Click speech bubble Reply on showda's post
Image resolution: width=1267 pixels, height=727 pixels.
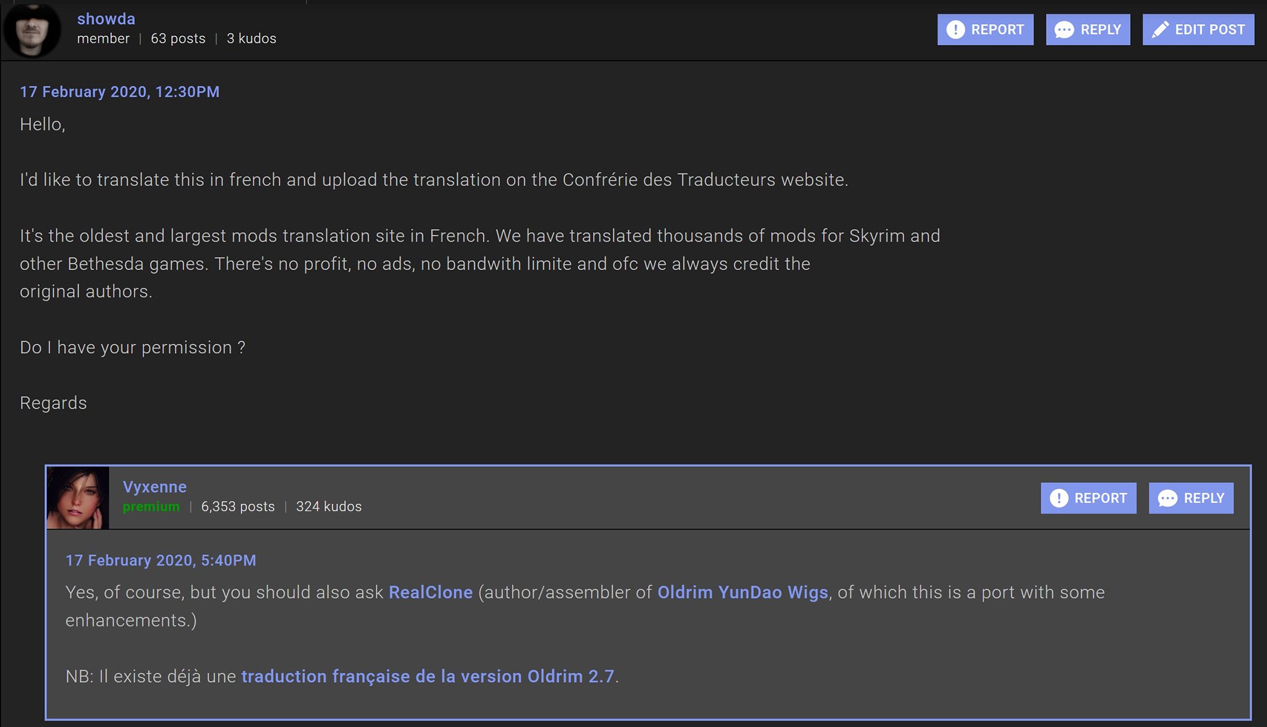pos(1088,30)
